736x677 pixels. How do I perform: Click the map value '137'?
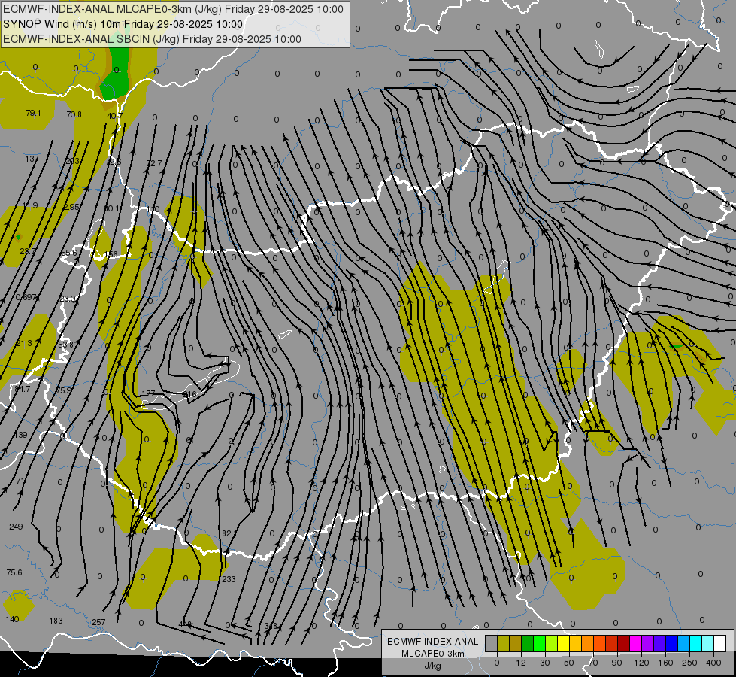click(32, 159)
